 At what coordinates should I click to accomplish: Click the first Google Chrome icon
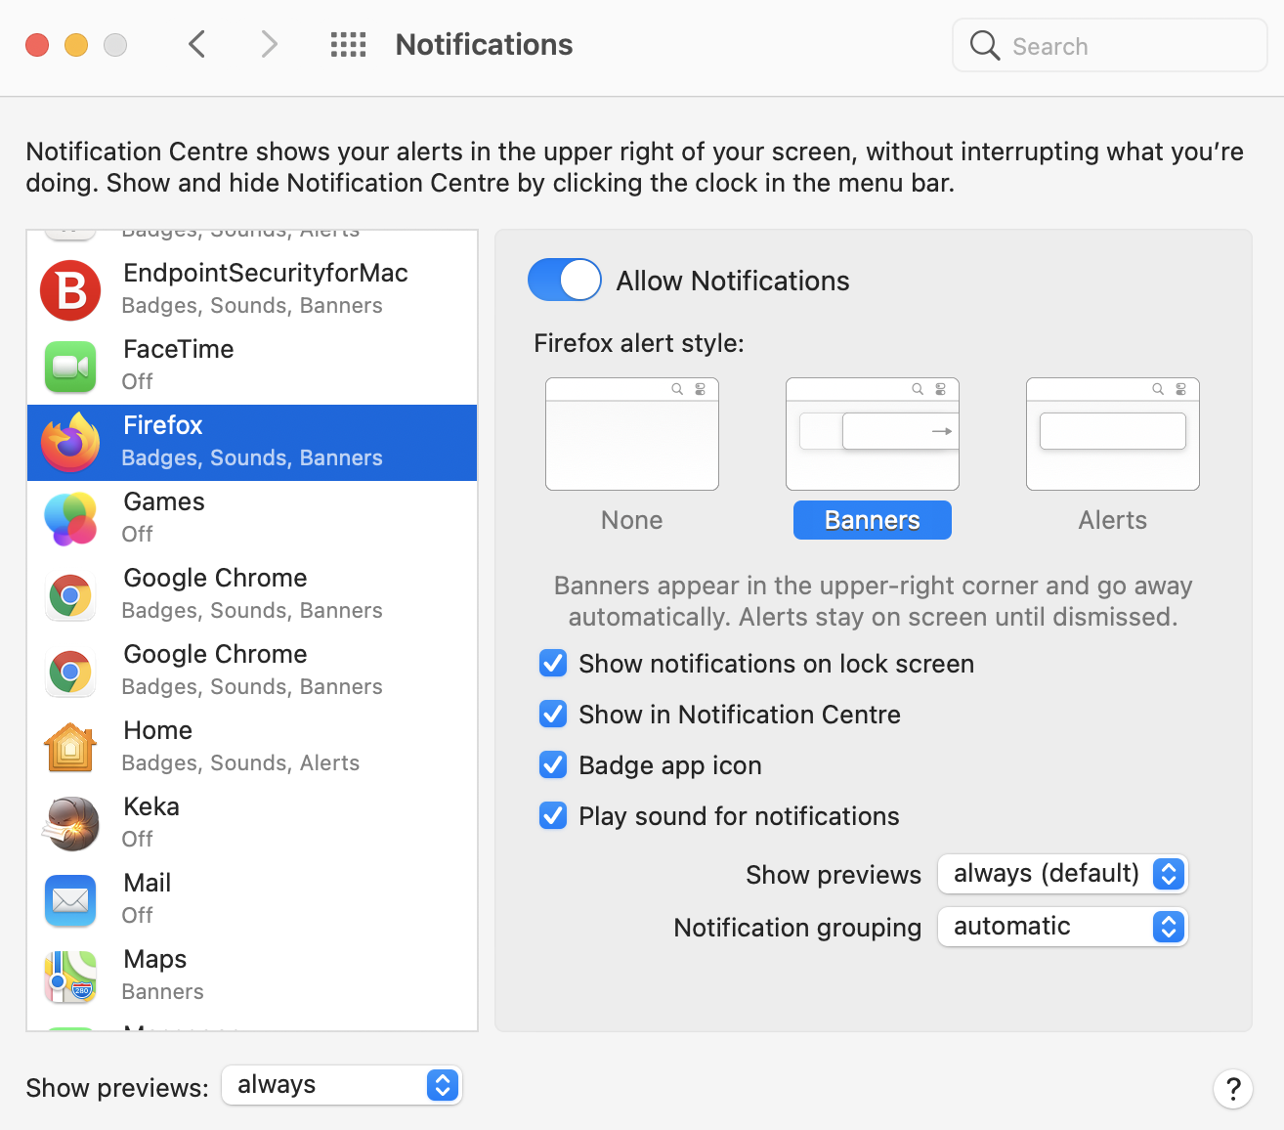70,595
